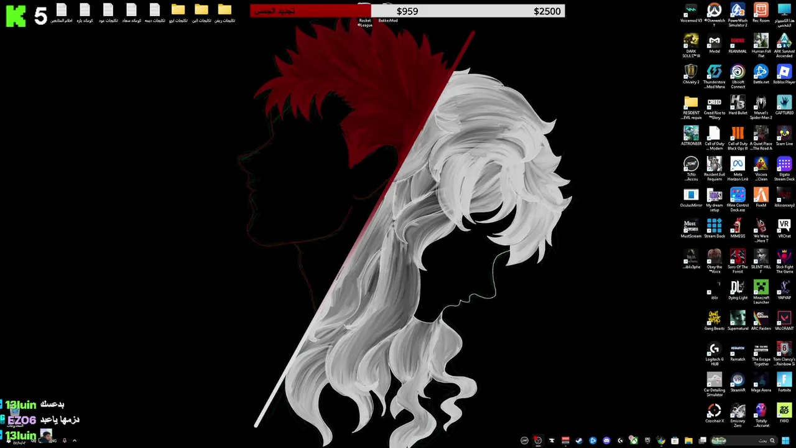Launch SteamVR desktop shortcut
796x448 pixels.
click(738, 383)
